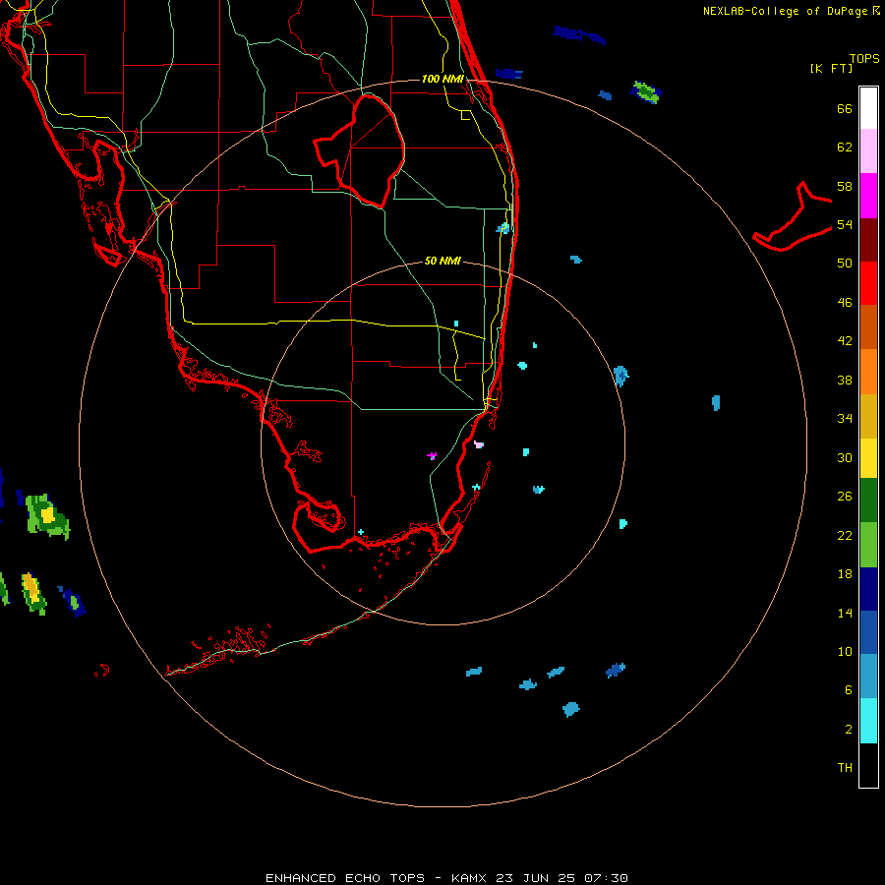Click the '2' legend value
885x885 pixels.
click(x=849, y=730)
